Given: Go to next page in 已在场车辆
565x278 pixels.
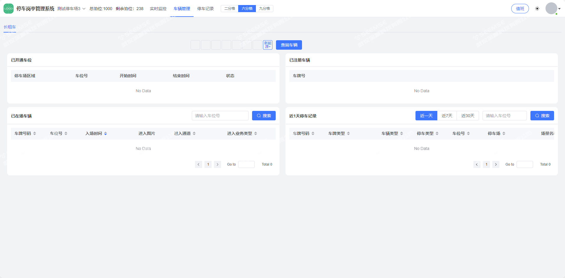Looking at the screenshot, I should [217, 164].
